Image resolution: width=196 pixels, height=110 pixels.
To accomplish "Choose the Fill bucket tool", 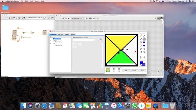I will (x=144, y=39).
